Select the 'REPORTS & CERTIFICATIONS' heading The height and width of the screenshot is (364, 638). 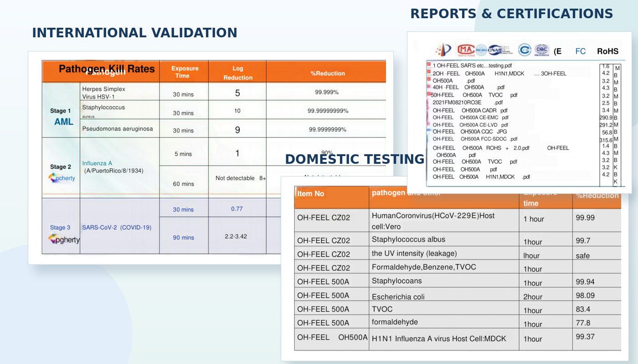(512, 14)
